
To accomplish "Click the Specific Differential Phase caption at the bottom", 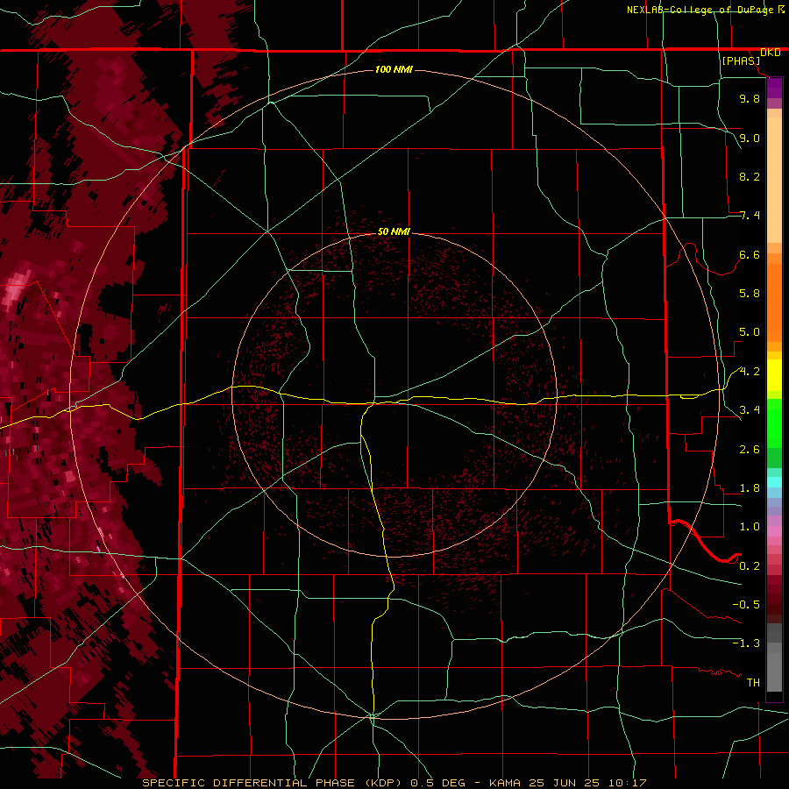I will 394,783.
